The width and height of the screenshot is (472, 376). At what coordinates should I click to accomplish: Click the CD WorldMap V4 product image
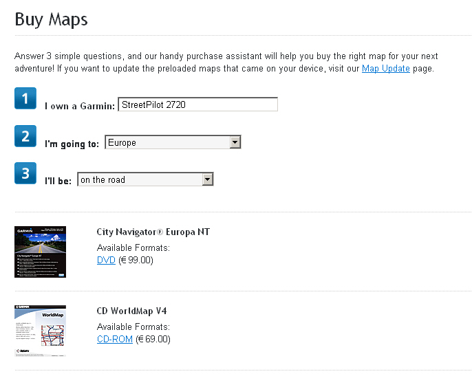tap(40, 331)
